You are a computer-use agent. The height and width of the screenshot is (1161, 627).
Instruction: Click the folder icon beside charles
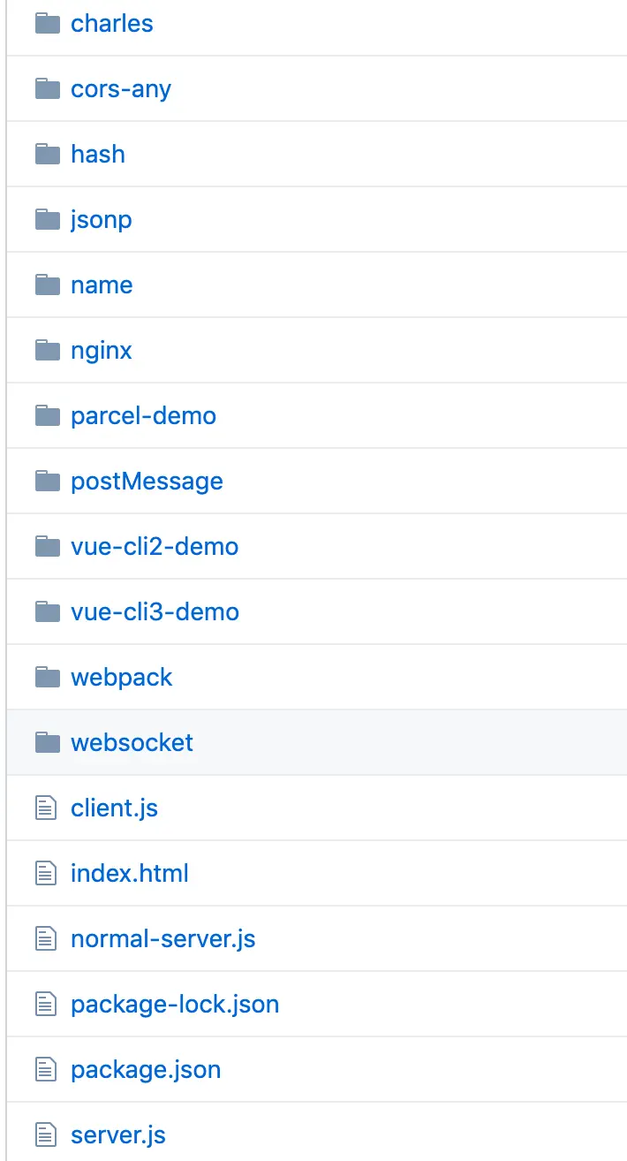(47, 23)
